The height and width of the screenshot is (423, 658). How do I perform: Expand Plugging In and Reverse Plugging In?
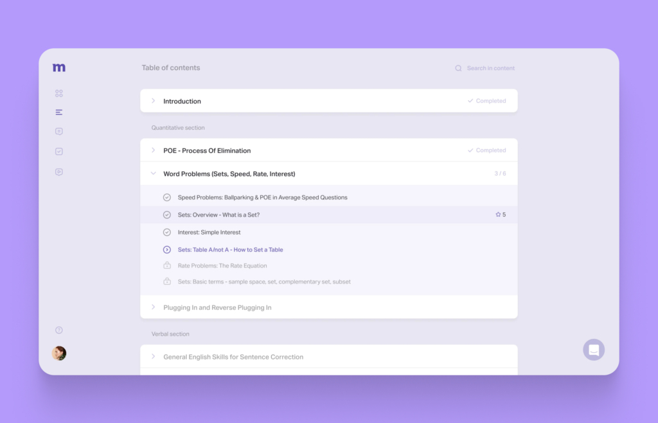pos(154,307)
